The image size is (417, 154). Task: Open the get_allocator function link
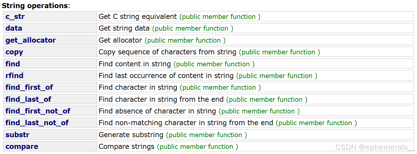31,41
